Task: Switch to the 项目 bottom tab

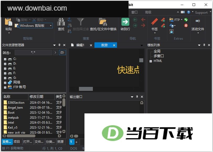Action: 17,142
